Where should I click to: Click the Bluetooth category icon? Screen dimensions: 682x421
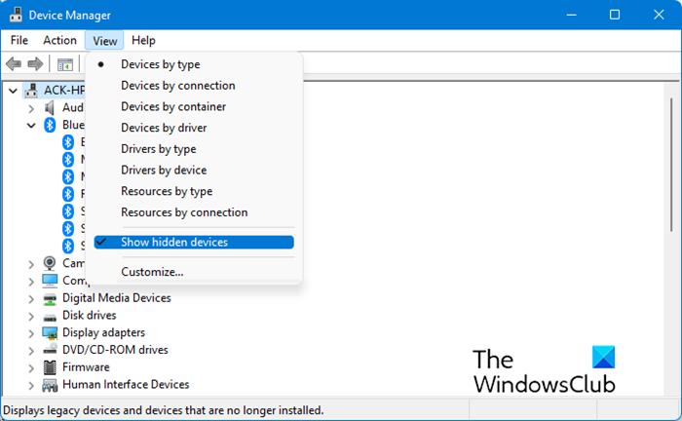tap(50, 125)
